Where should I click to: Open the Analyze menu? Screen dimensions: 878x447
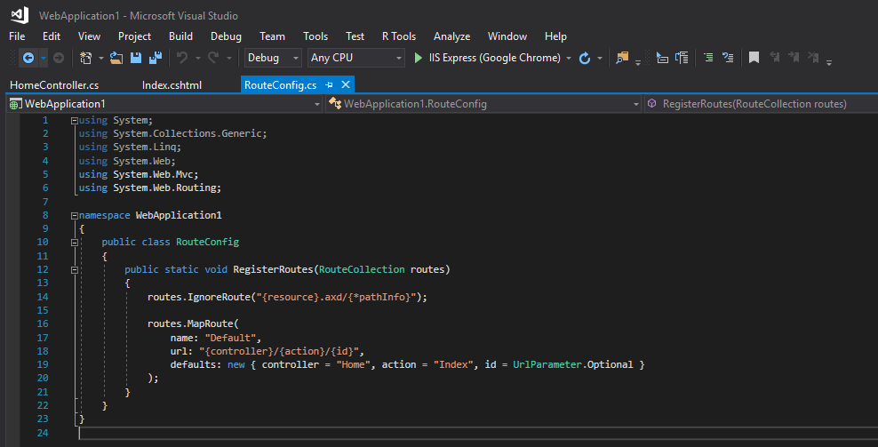click(451, 36)
